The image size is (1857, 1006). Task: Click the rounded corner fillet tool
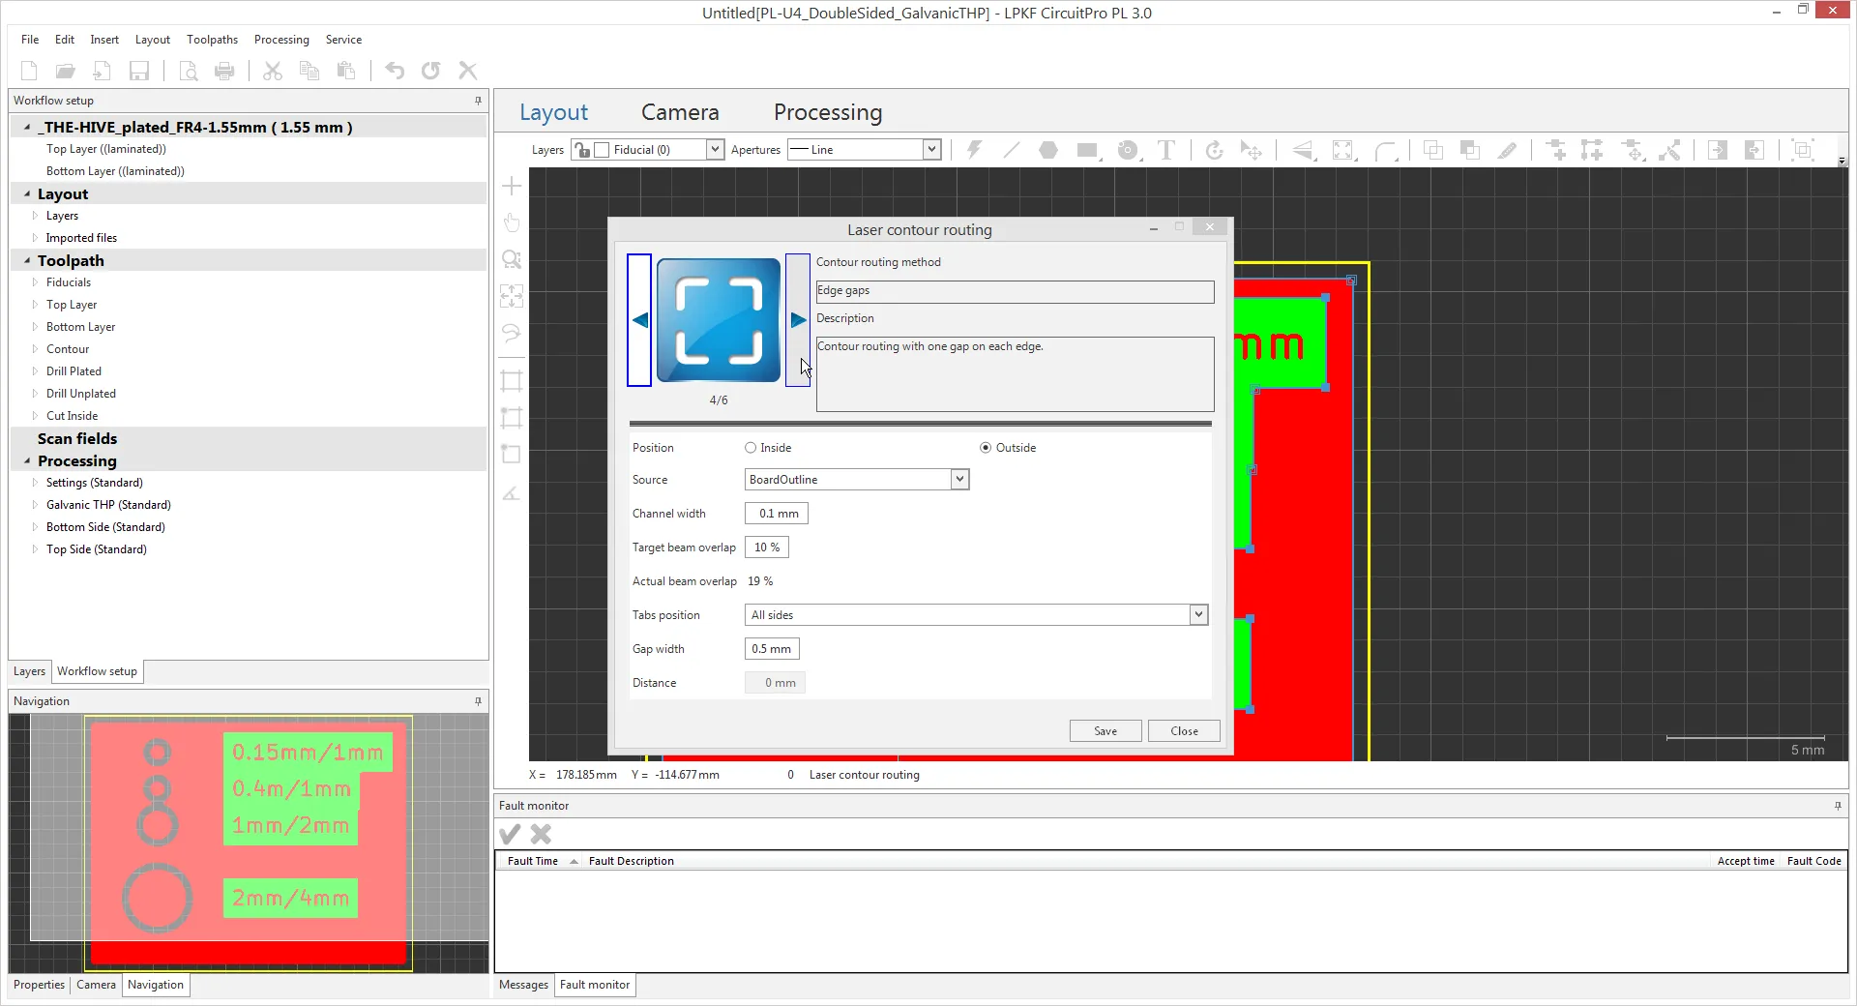(x=1386, y=150)
